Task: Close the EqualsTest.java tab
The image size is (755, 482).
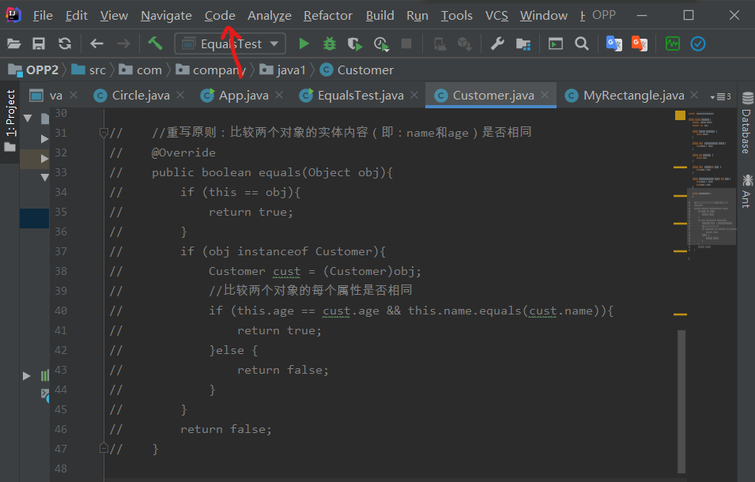Action: click(x=414, y=95)
